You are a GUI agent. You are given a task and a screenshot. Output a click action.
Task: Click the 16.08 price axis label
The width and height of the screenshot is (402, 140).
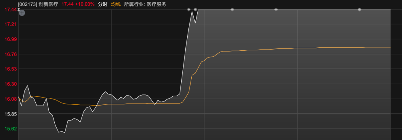point(9,99)
